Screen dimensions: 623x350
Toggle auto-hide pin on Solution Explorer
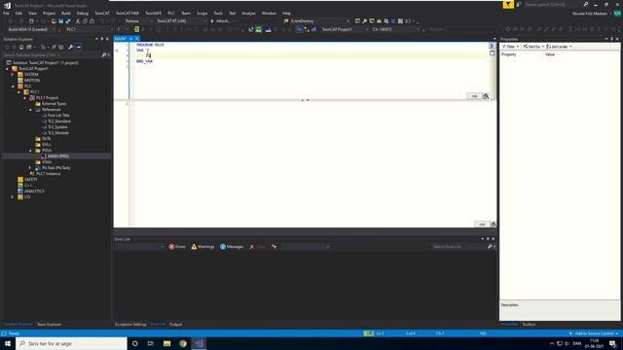pyautogui.click(x=101, y=39)
